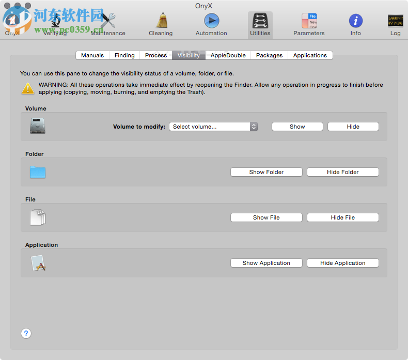408x360 pixels.
Task: Switch to the Applications tab
Action: [310, 55]
